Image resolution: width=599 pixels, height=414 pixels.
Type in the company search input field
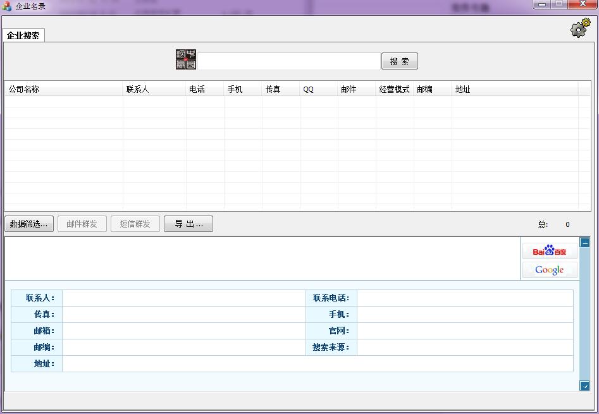289,61
